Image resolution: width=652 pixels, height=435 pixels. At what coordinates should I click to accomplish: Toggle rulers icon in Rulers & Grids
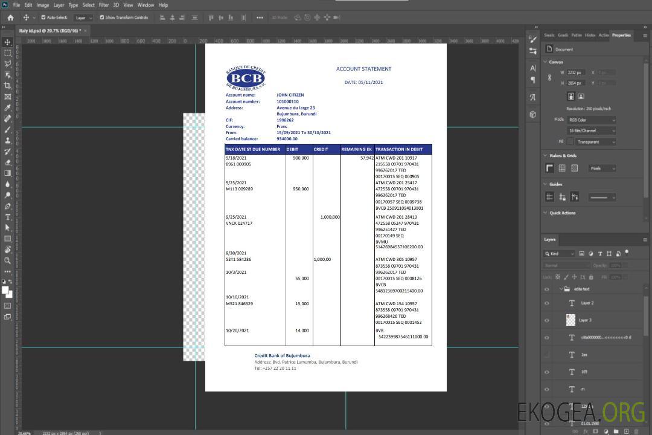549,168
